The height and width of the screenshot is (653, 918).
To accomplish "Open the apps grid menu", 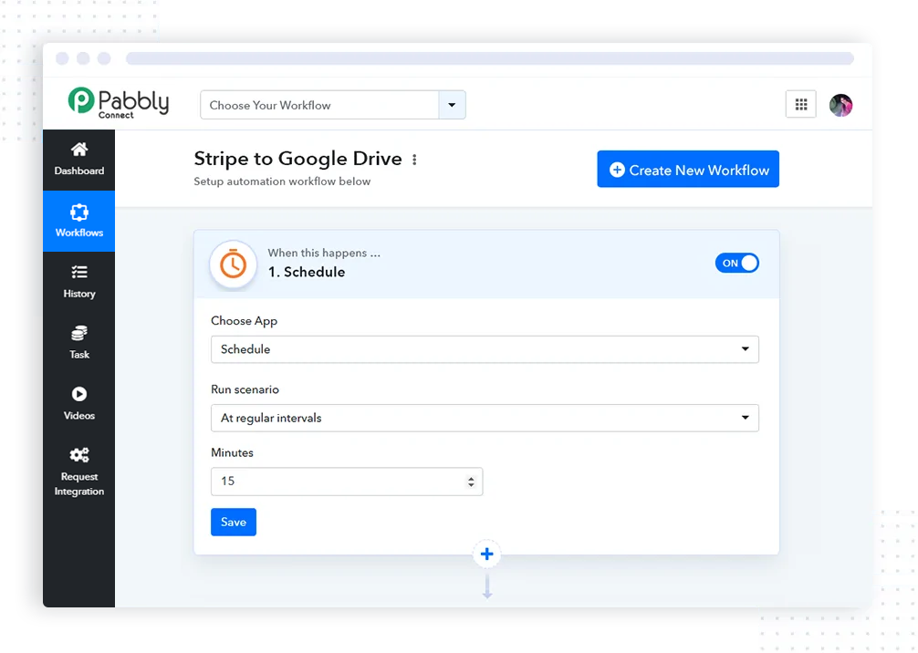I will pos(801,105).
